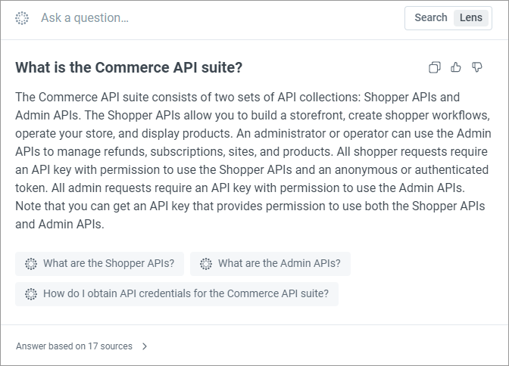Viewport: 509px width, 366px height.
Task: Give the answer a thumbs up
Action: coord(456,67)
